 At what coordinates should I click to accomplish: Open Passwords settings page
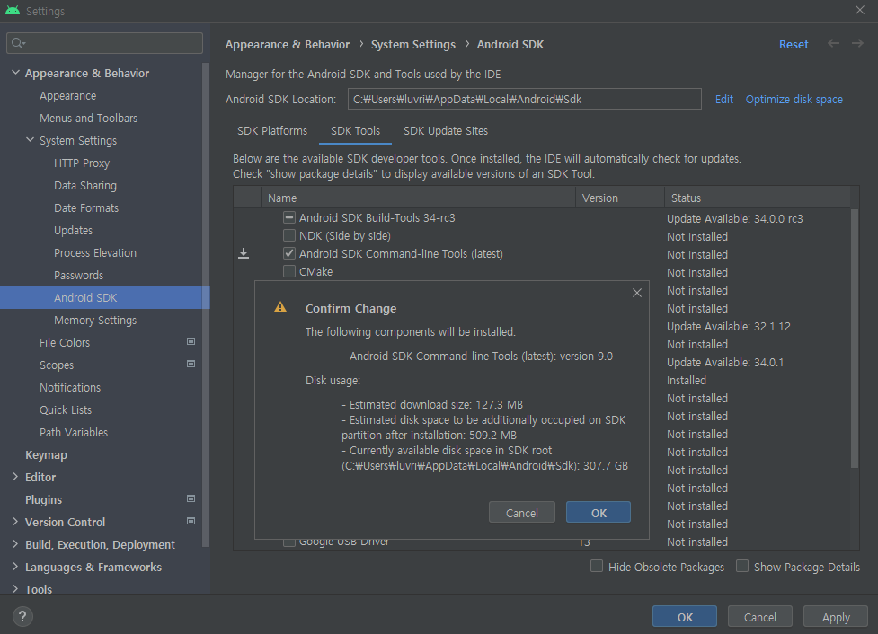coord(78,276)
